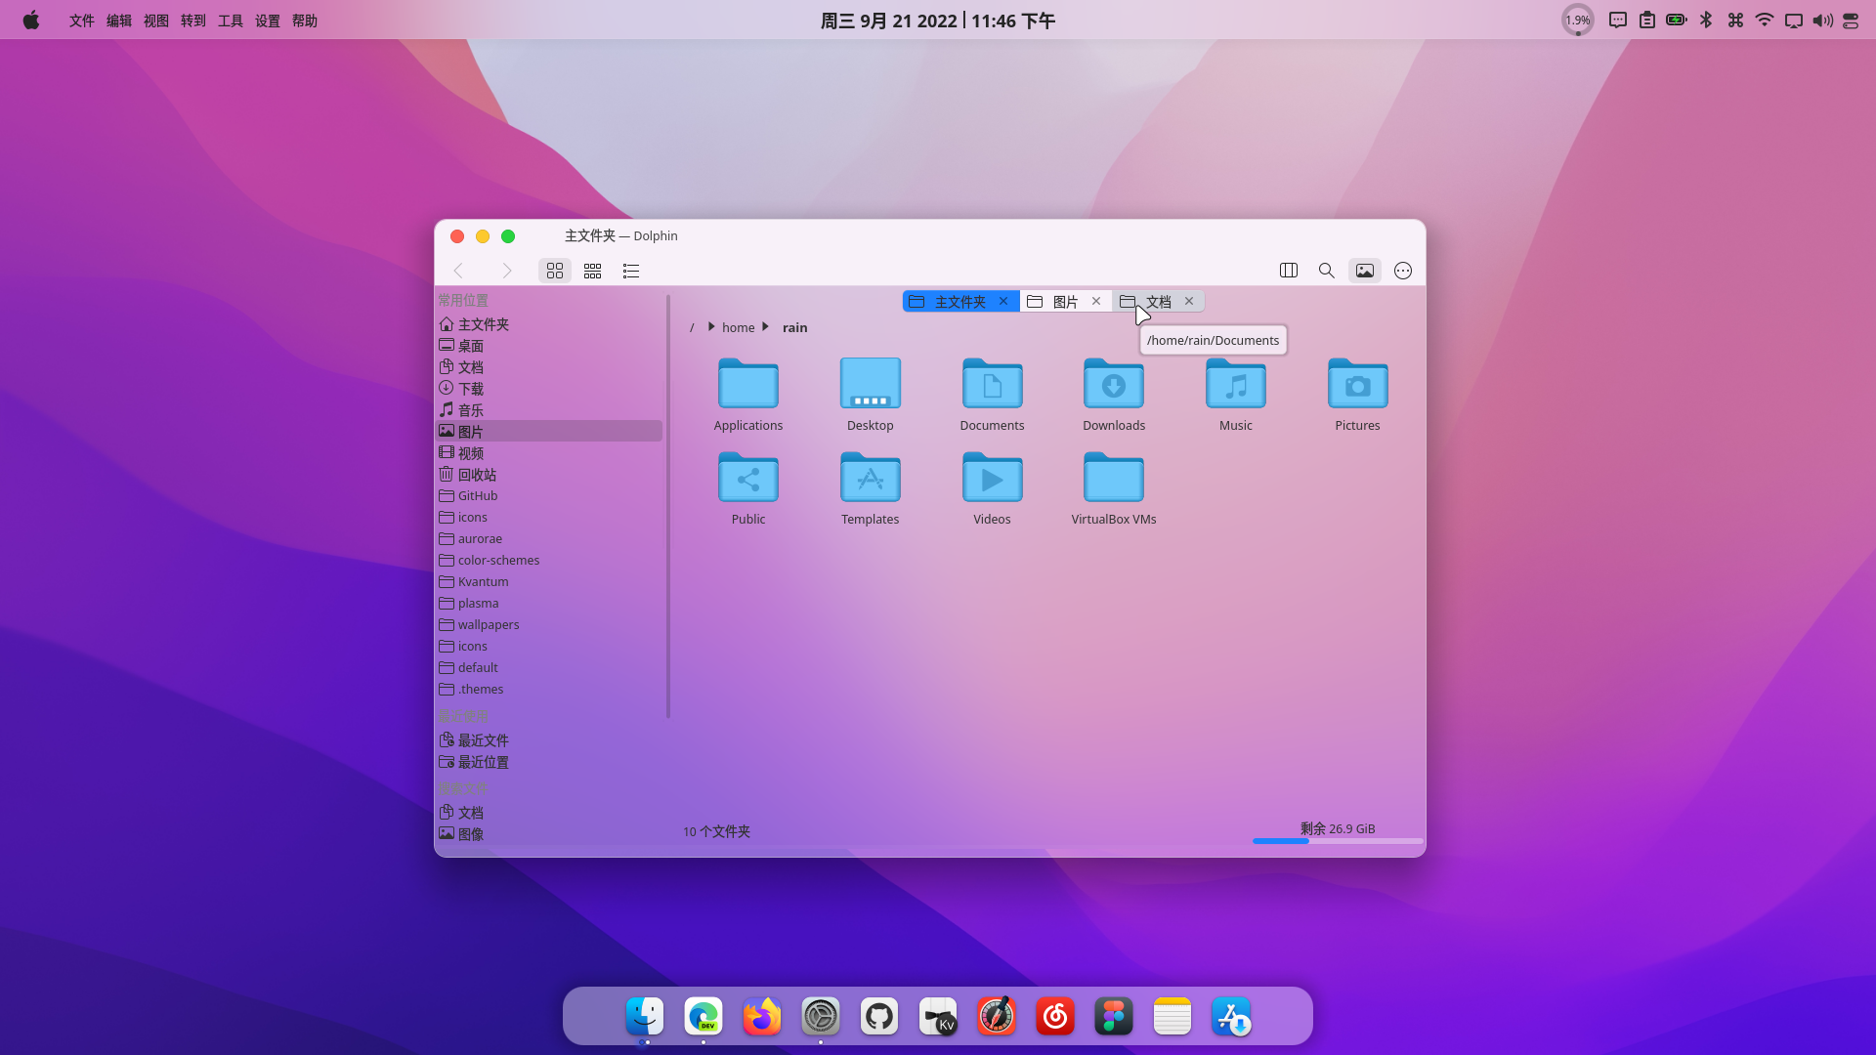
Task: Open 视频 in sidebar places
Action: (x=549, y=453)
